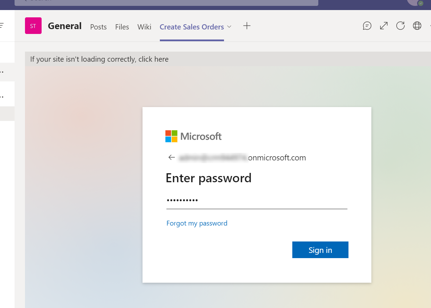Click the Sign in button
This screenshot has height=308, width=431.
coord(320,249)
